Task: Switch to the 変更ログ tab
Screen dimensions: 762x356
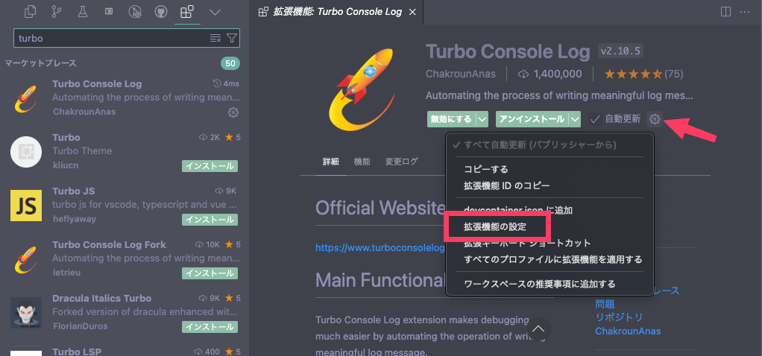Action: [401, 162]
